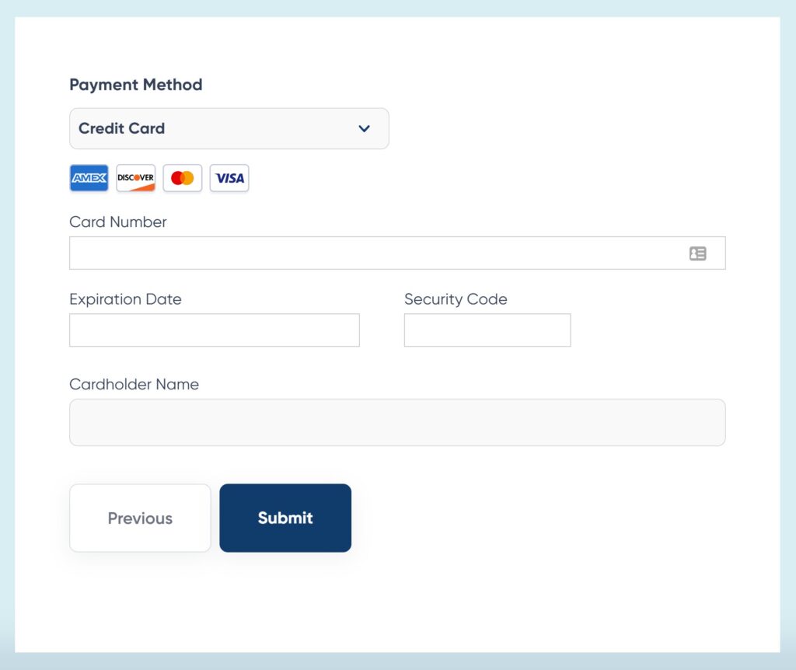Click the Previous button

[x=140, y=518]
